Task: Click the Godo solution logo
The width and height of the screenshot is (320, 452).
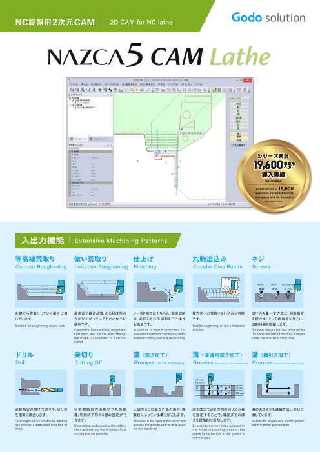Action: point(268,17)
